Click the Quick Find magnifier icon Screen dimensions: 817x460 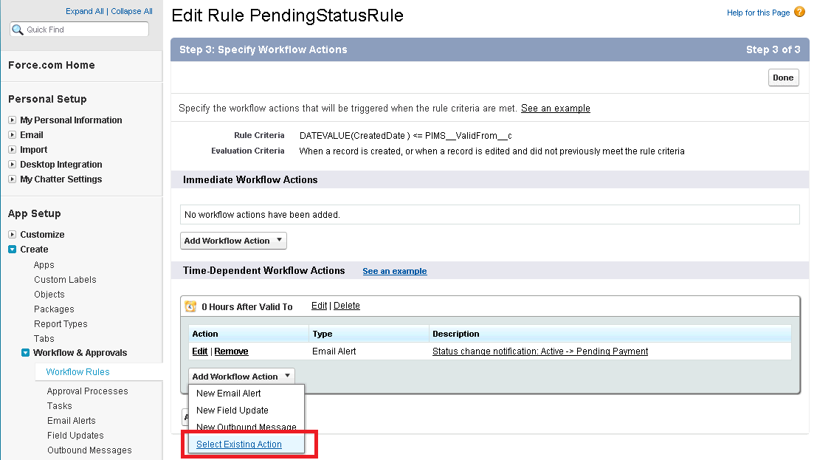[18, 30]
